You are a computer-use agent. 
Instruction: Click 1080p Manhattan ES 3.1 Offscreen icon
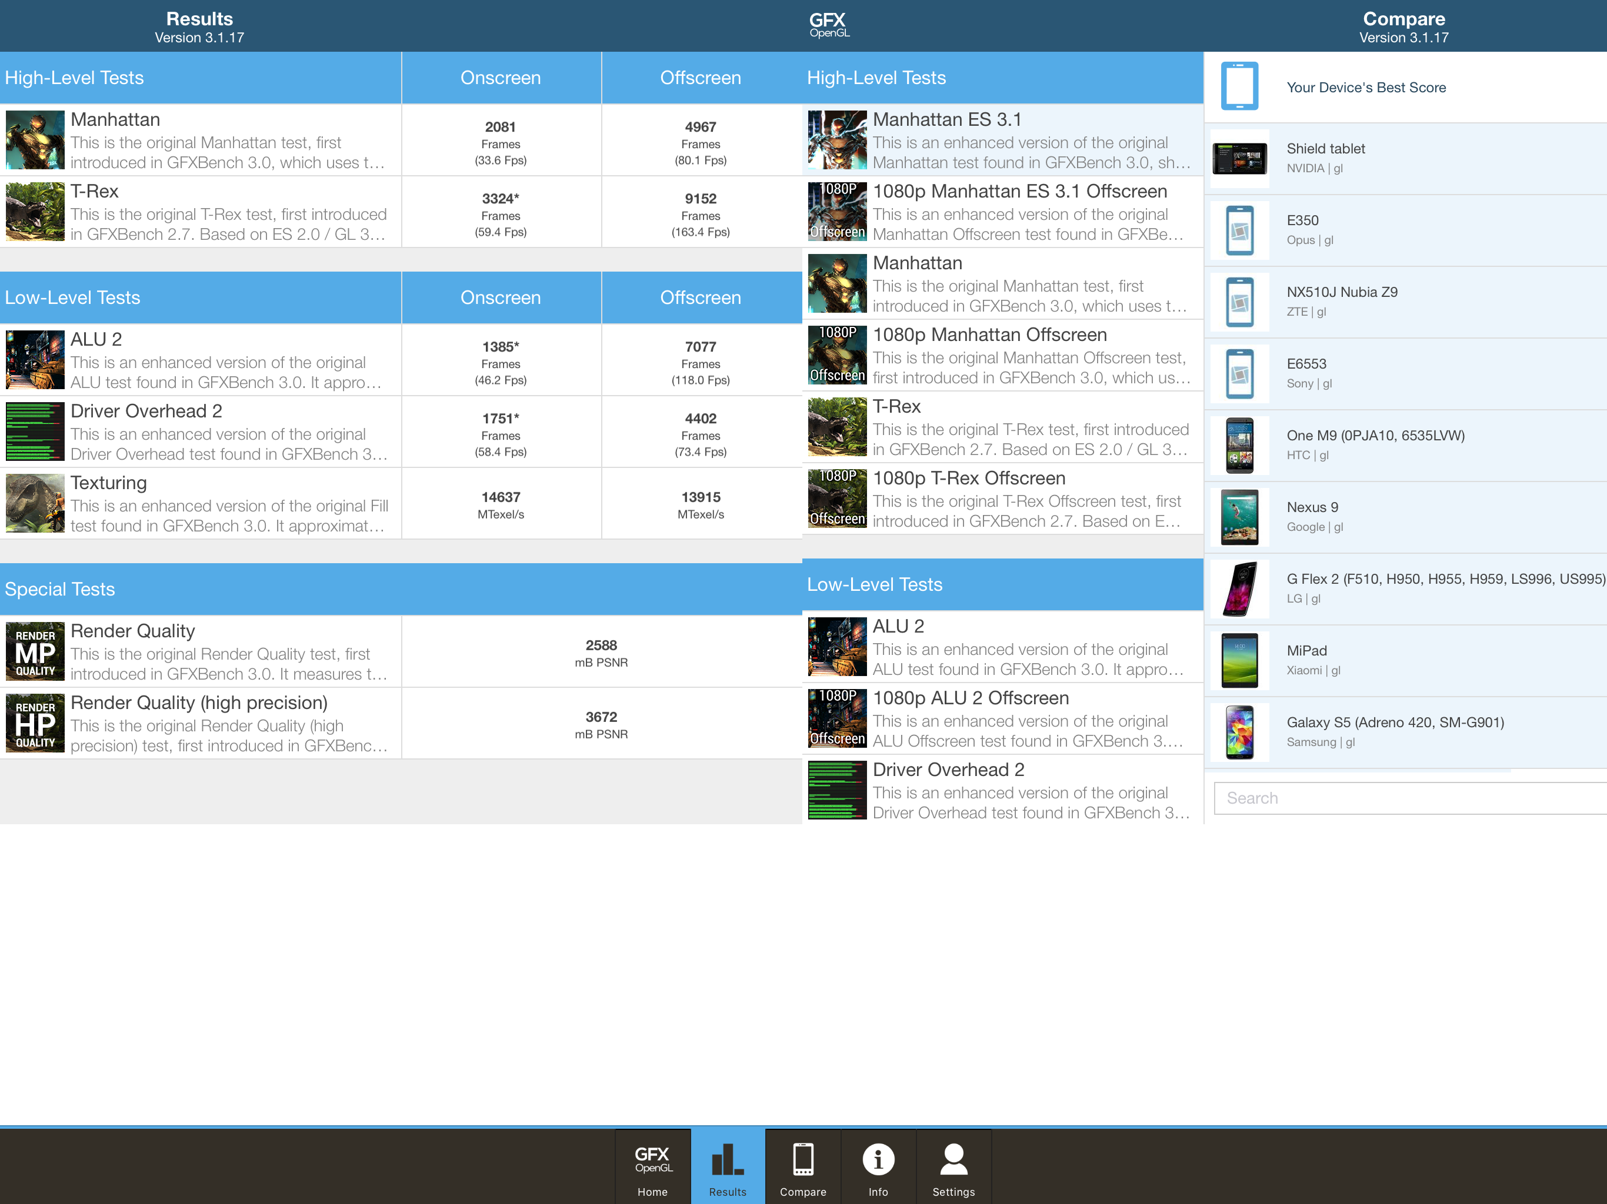click(x=837, y=211)
